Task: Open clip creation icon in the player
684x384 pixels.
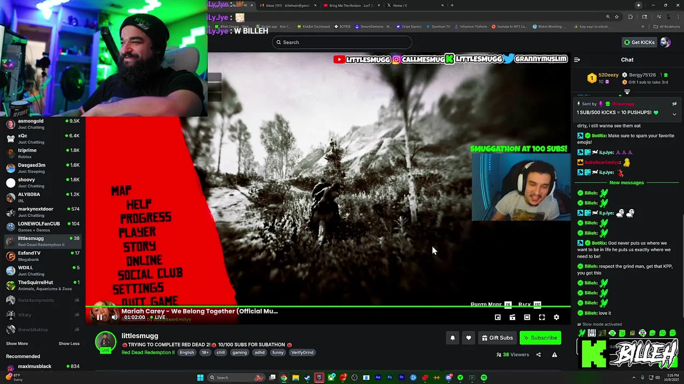Action: (x=512, y=317)
